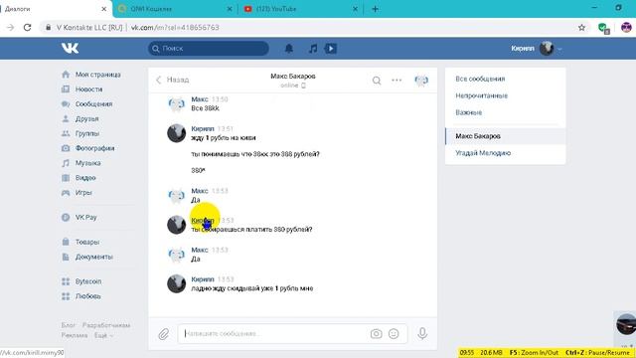The height and width of the screenshot is (358, 636).
Task: Click the gamepad icon beside Игры
Action: click(66, 192)
